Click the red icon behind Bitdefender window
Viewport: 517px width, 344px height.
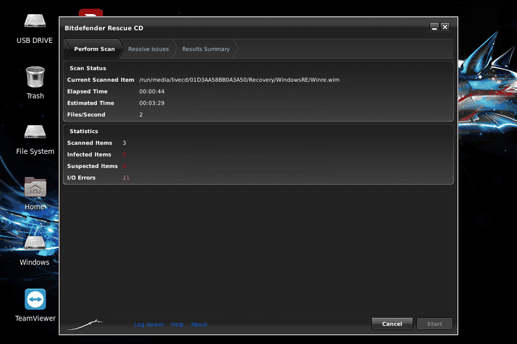91,13
